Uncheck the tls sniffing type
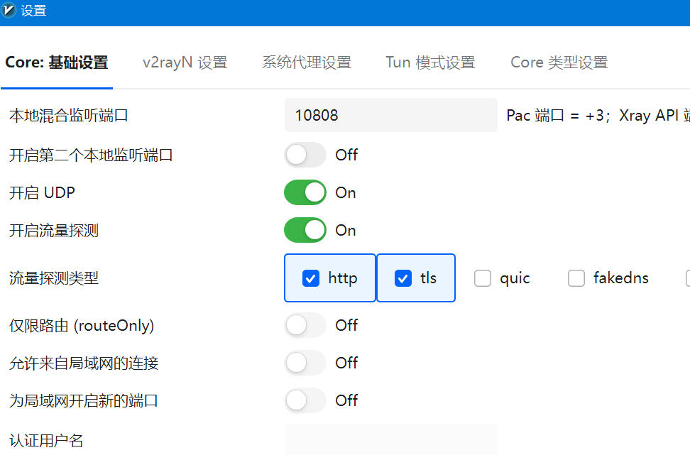This screenshot has height=455, width=690. click(x=403, y=278)
